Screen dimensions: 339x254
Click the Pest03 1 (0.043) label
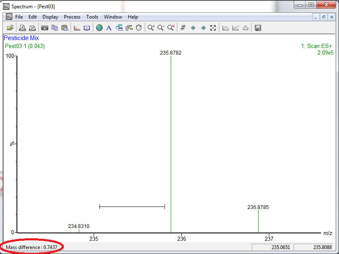click(x=25, y=46)
